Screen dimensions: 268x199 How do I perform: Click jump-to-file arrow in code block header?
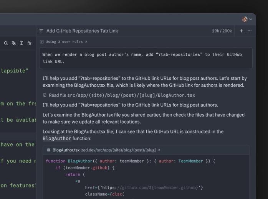point(159,150)
